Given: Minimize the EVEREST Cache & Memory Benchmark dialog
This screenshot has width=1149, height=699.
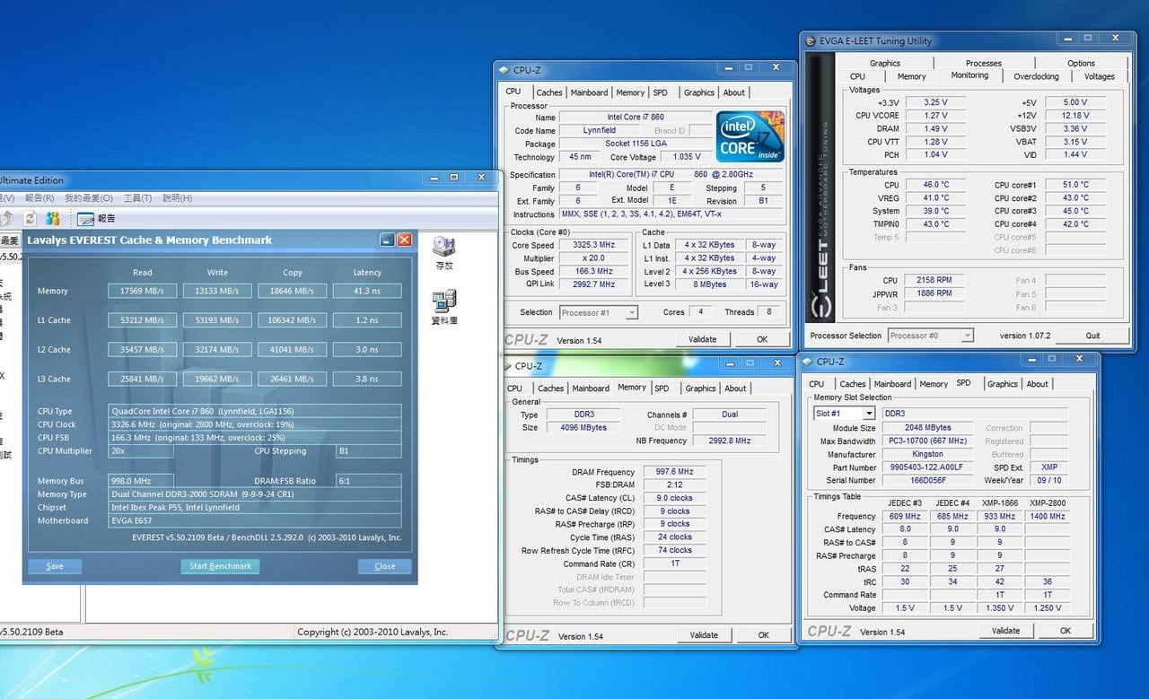Looking at the screenshot, I should 387,240.
